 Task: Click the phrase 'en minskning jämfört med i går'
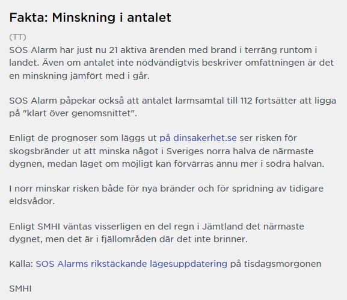(79, 76)
